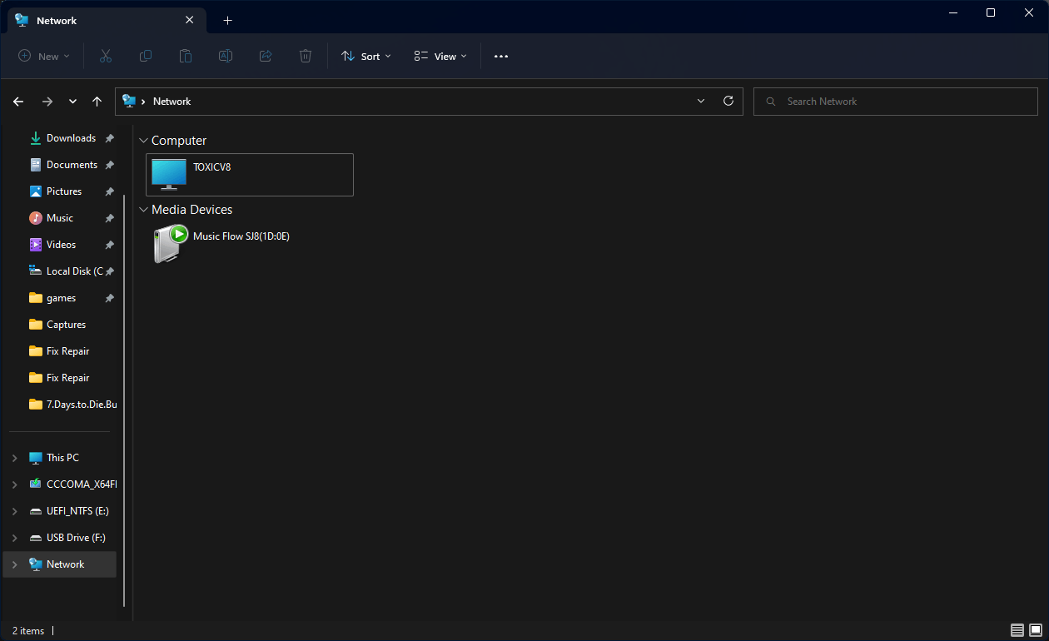Image resolution: width=1049 pixels, height=641 pixels.
Task: Close the Network tab
Action: (x=190, y=20)
